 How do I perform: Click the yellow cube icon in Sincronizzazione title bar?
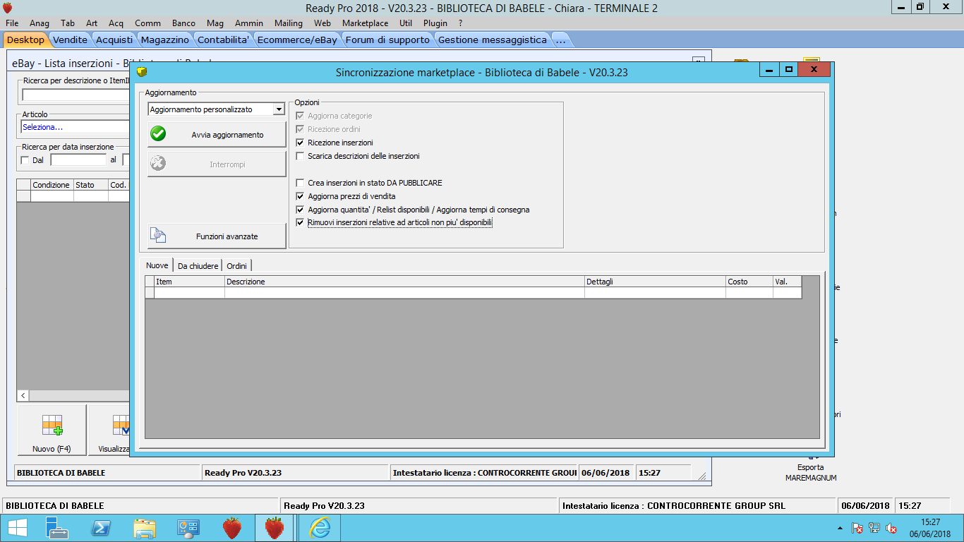coord(142,72)
